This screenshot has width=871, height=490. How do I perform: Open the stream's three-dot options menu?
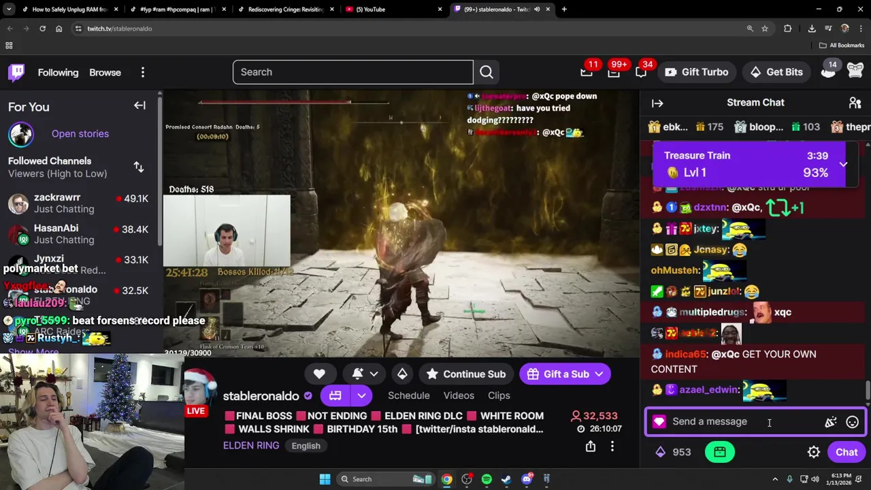612,446
